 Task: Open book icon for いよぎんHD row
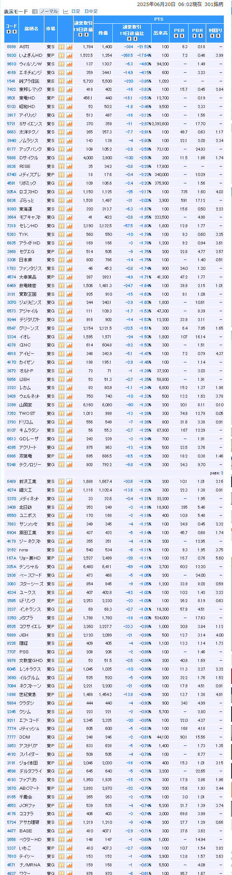coord(61,56)
